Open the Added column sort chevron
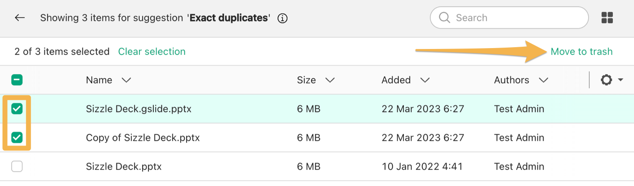 point(424,80)
